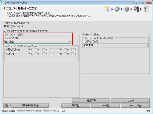Check M in the ベタ保持 row
153x114 pixels.
click(44, 54)
